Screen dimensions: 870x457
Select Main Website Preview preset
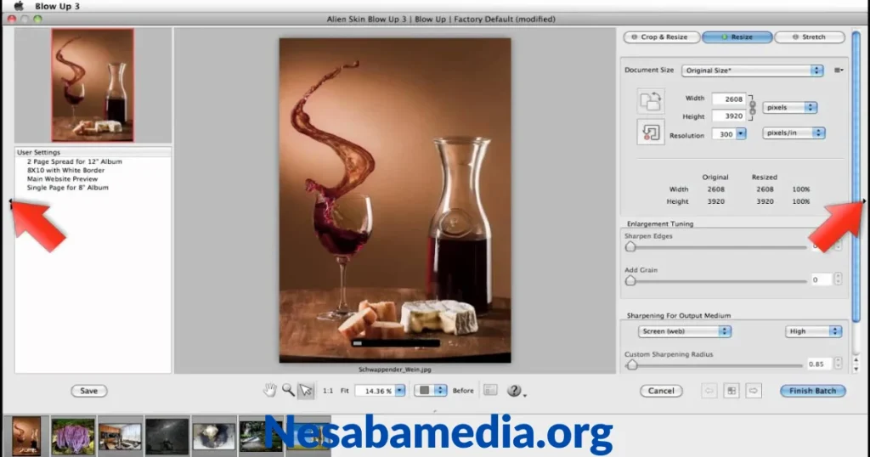62,179
